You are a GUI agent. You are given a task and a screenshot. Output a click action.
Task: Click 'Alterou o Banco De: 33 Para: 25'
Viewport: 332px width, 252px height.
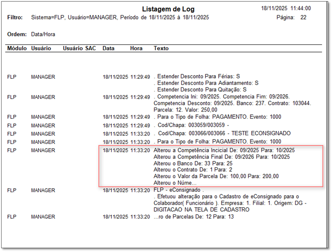[193, 163]
